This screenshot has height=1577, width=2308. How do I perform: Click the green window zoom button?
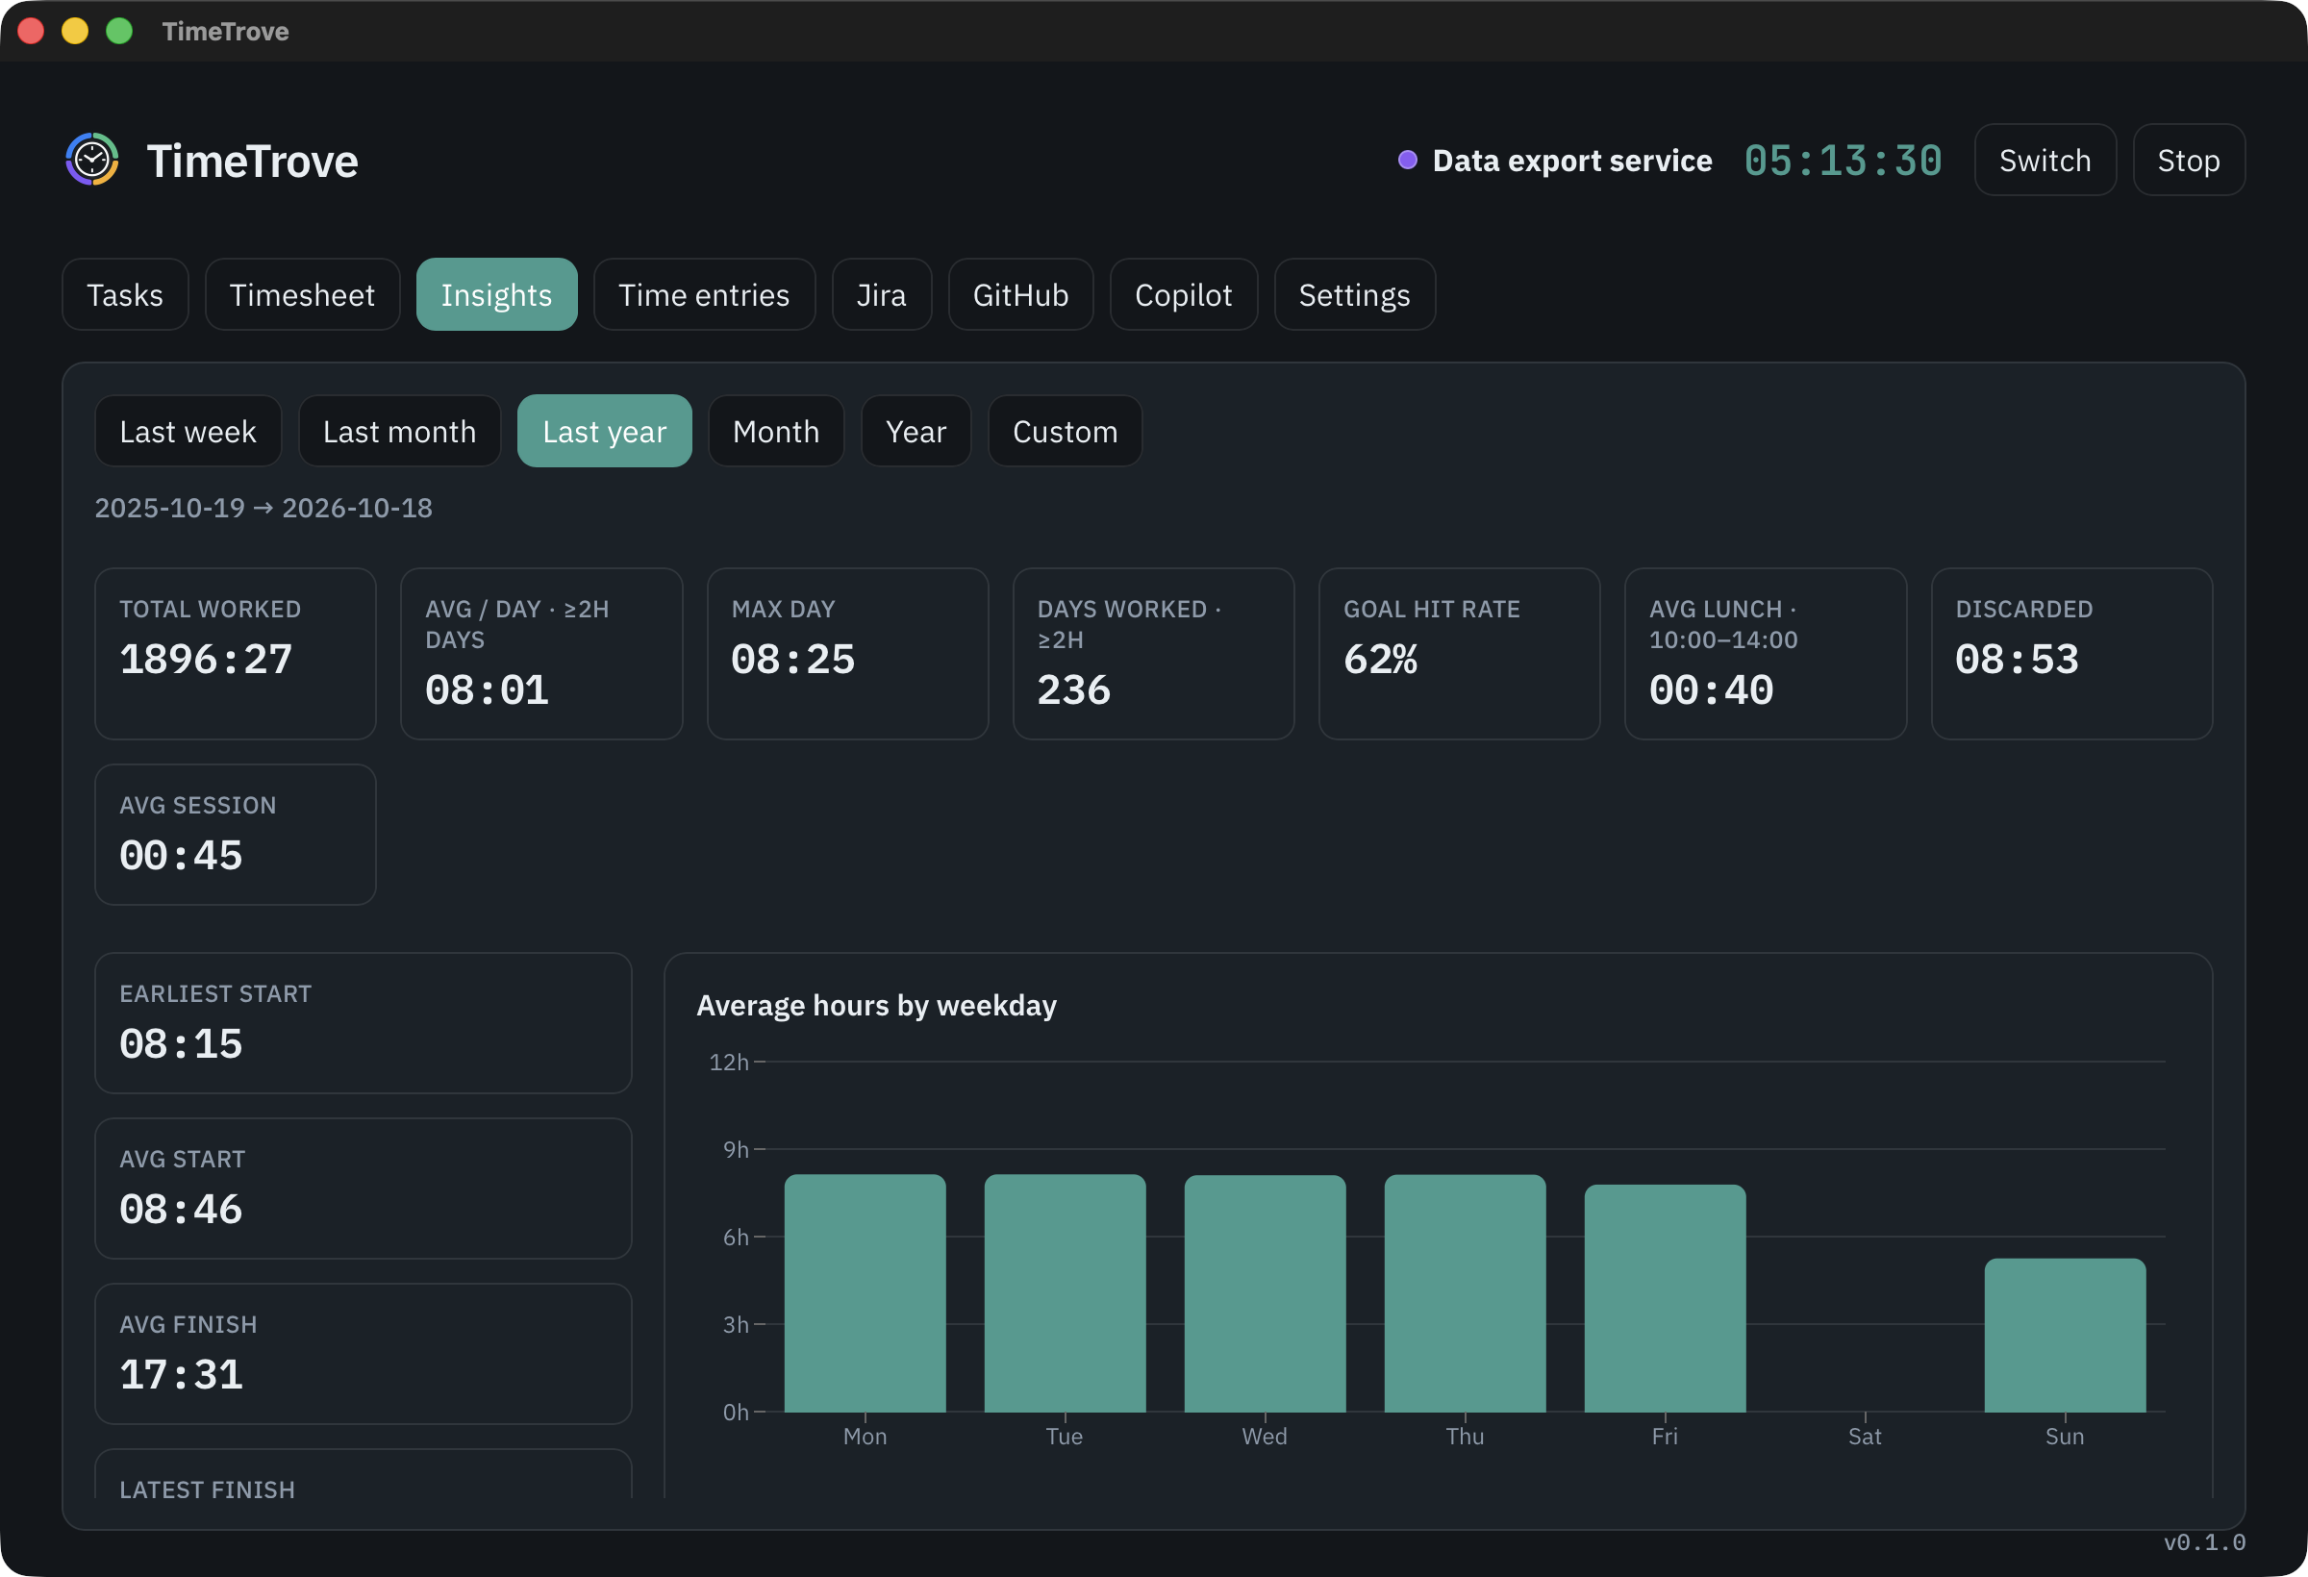pos(119,31)
